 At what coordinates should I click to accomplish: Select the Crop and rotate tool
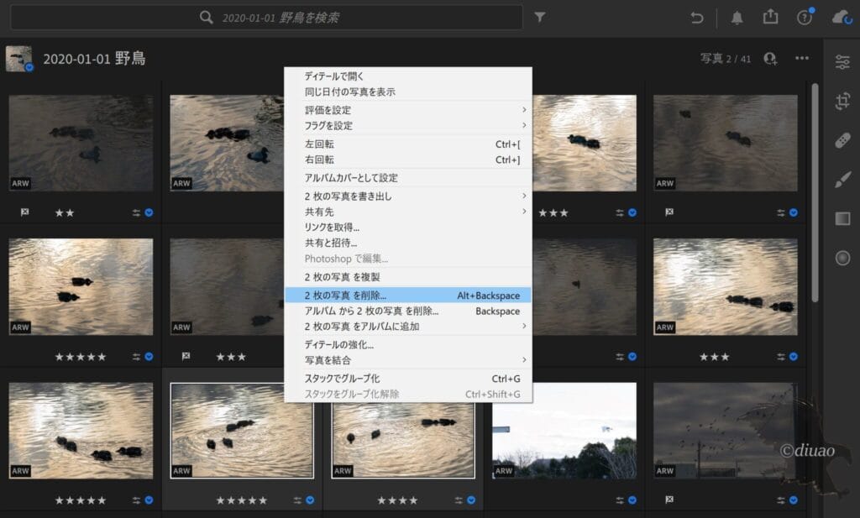point(842,101)
